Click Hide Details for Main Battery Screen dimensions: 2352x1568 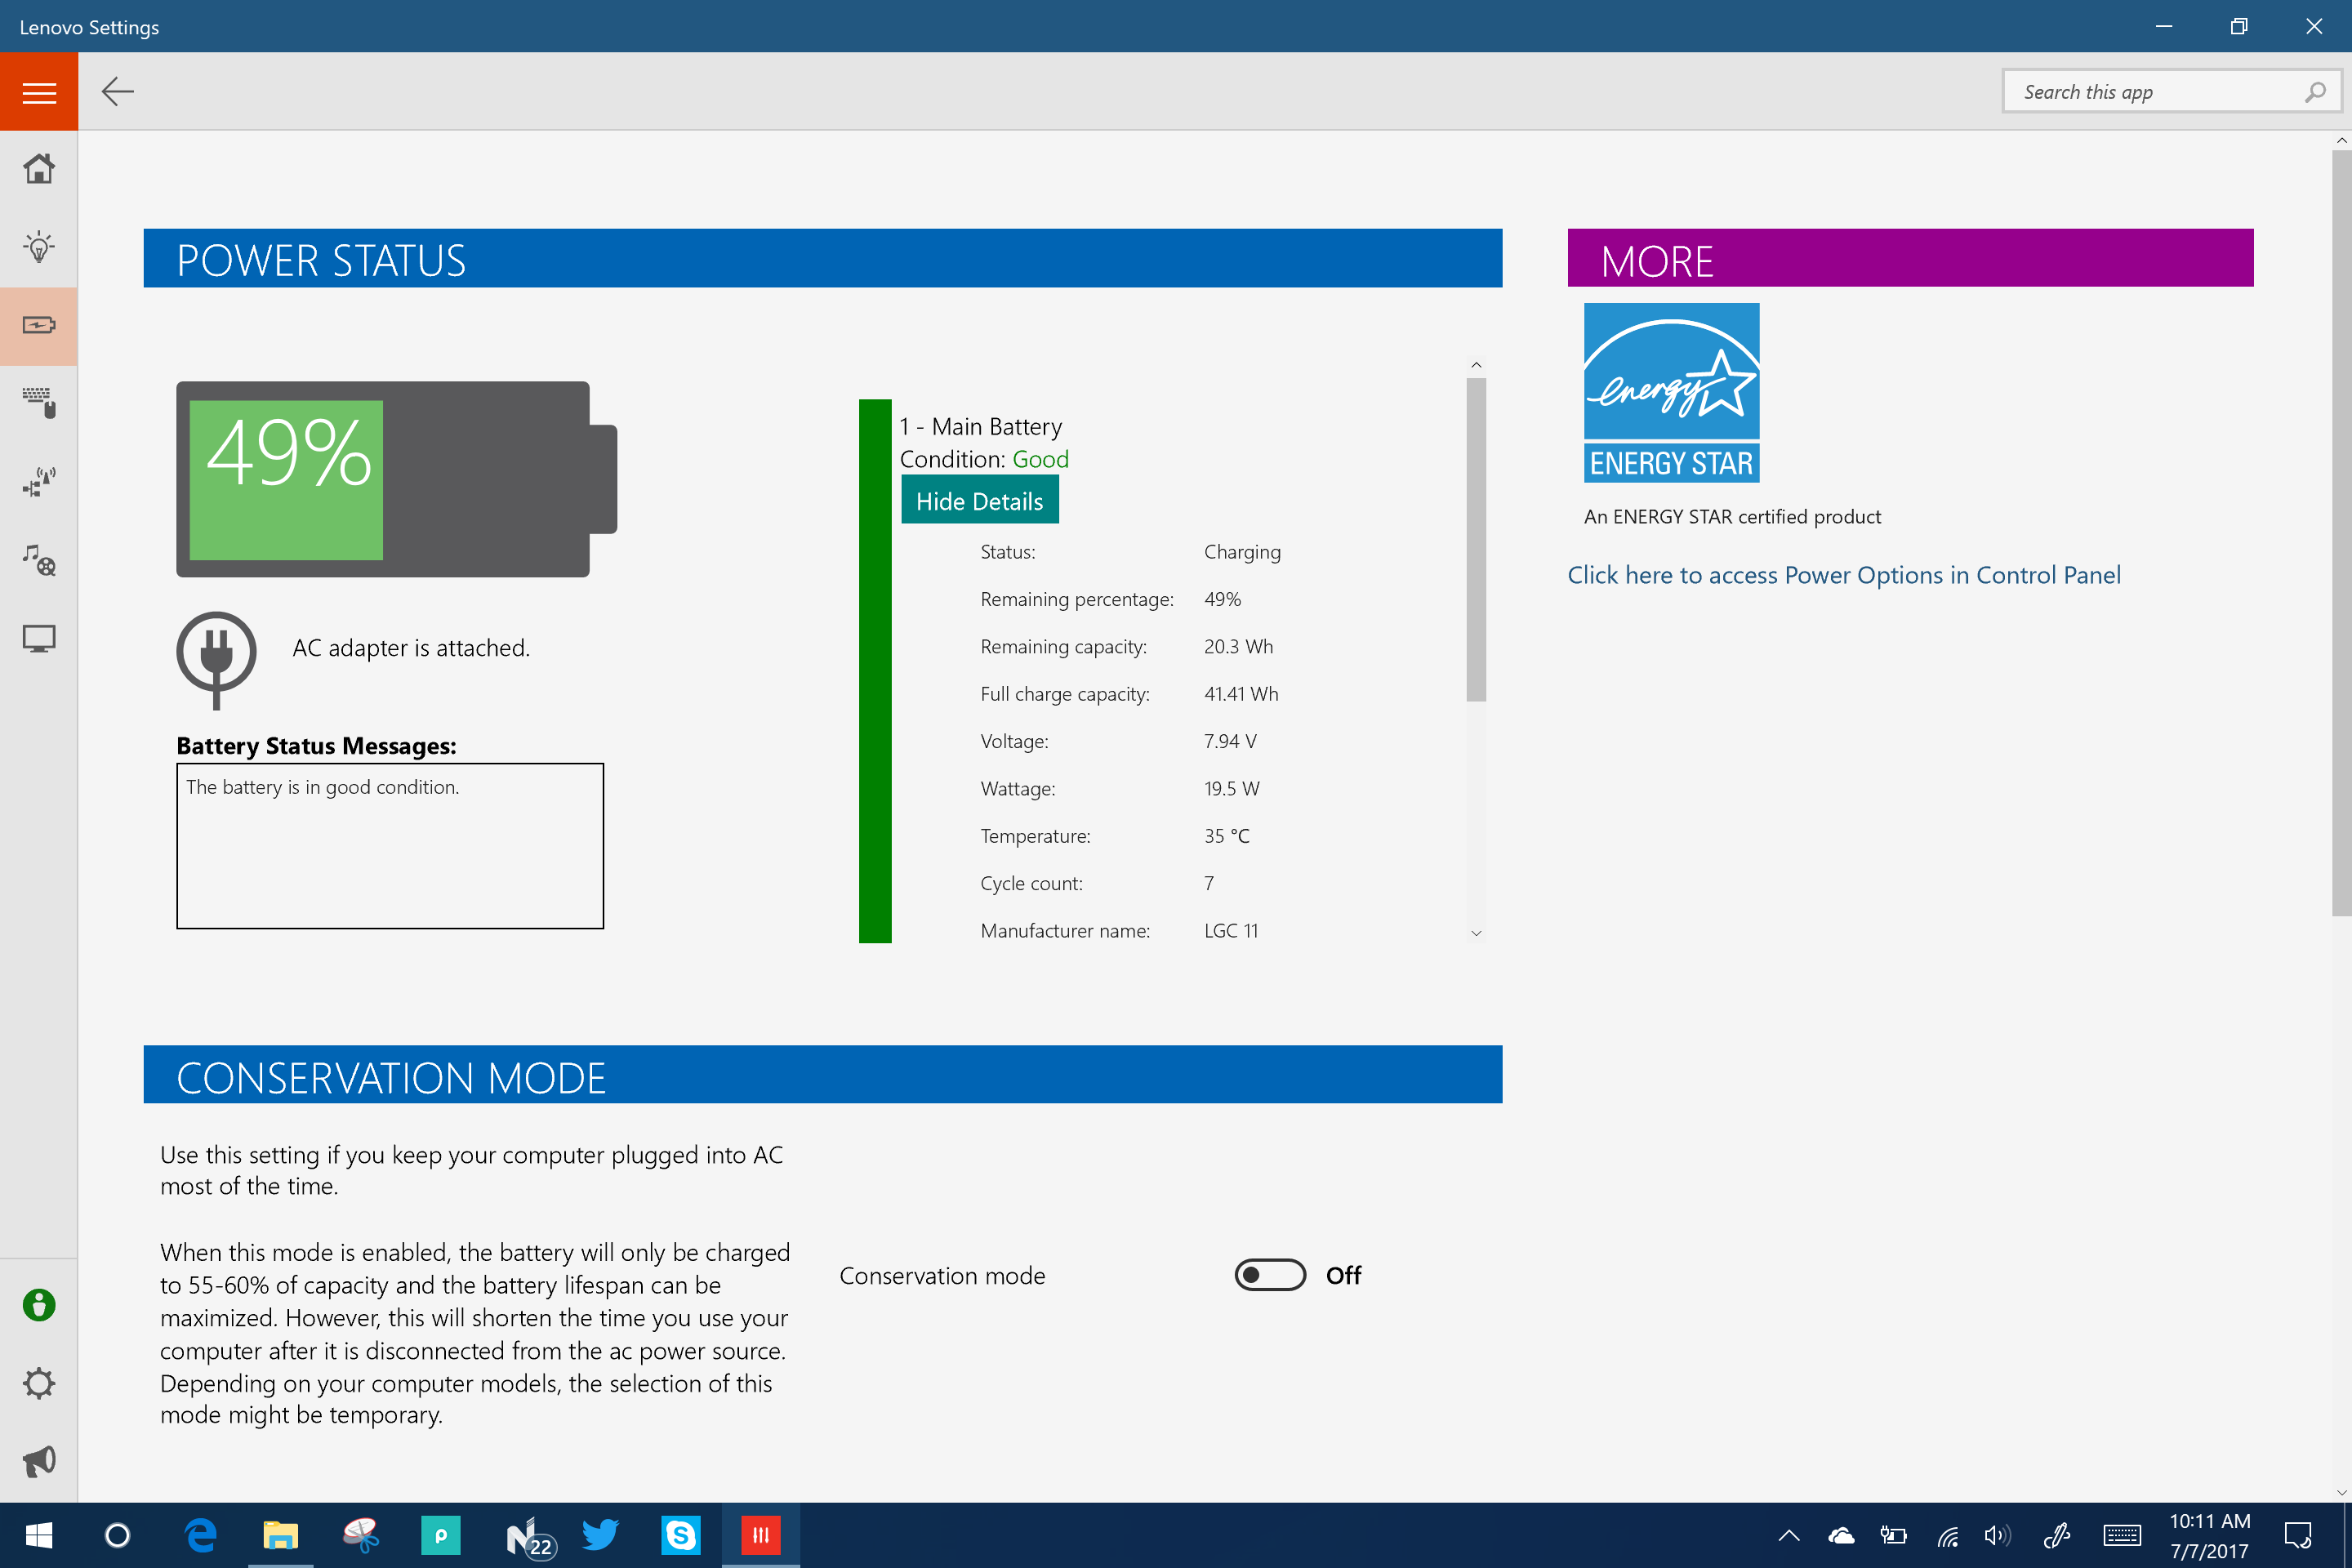pos(980,500)
